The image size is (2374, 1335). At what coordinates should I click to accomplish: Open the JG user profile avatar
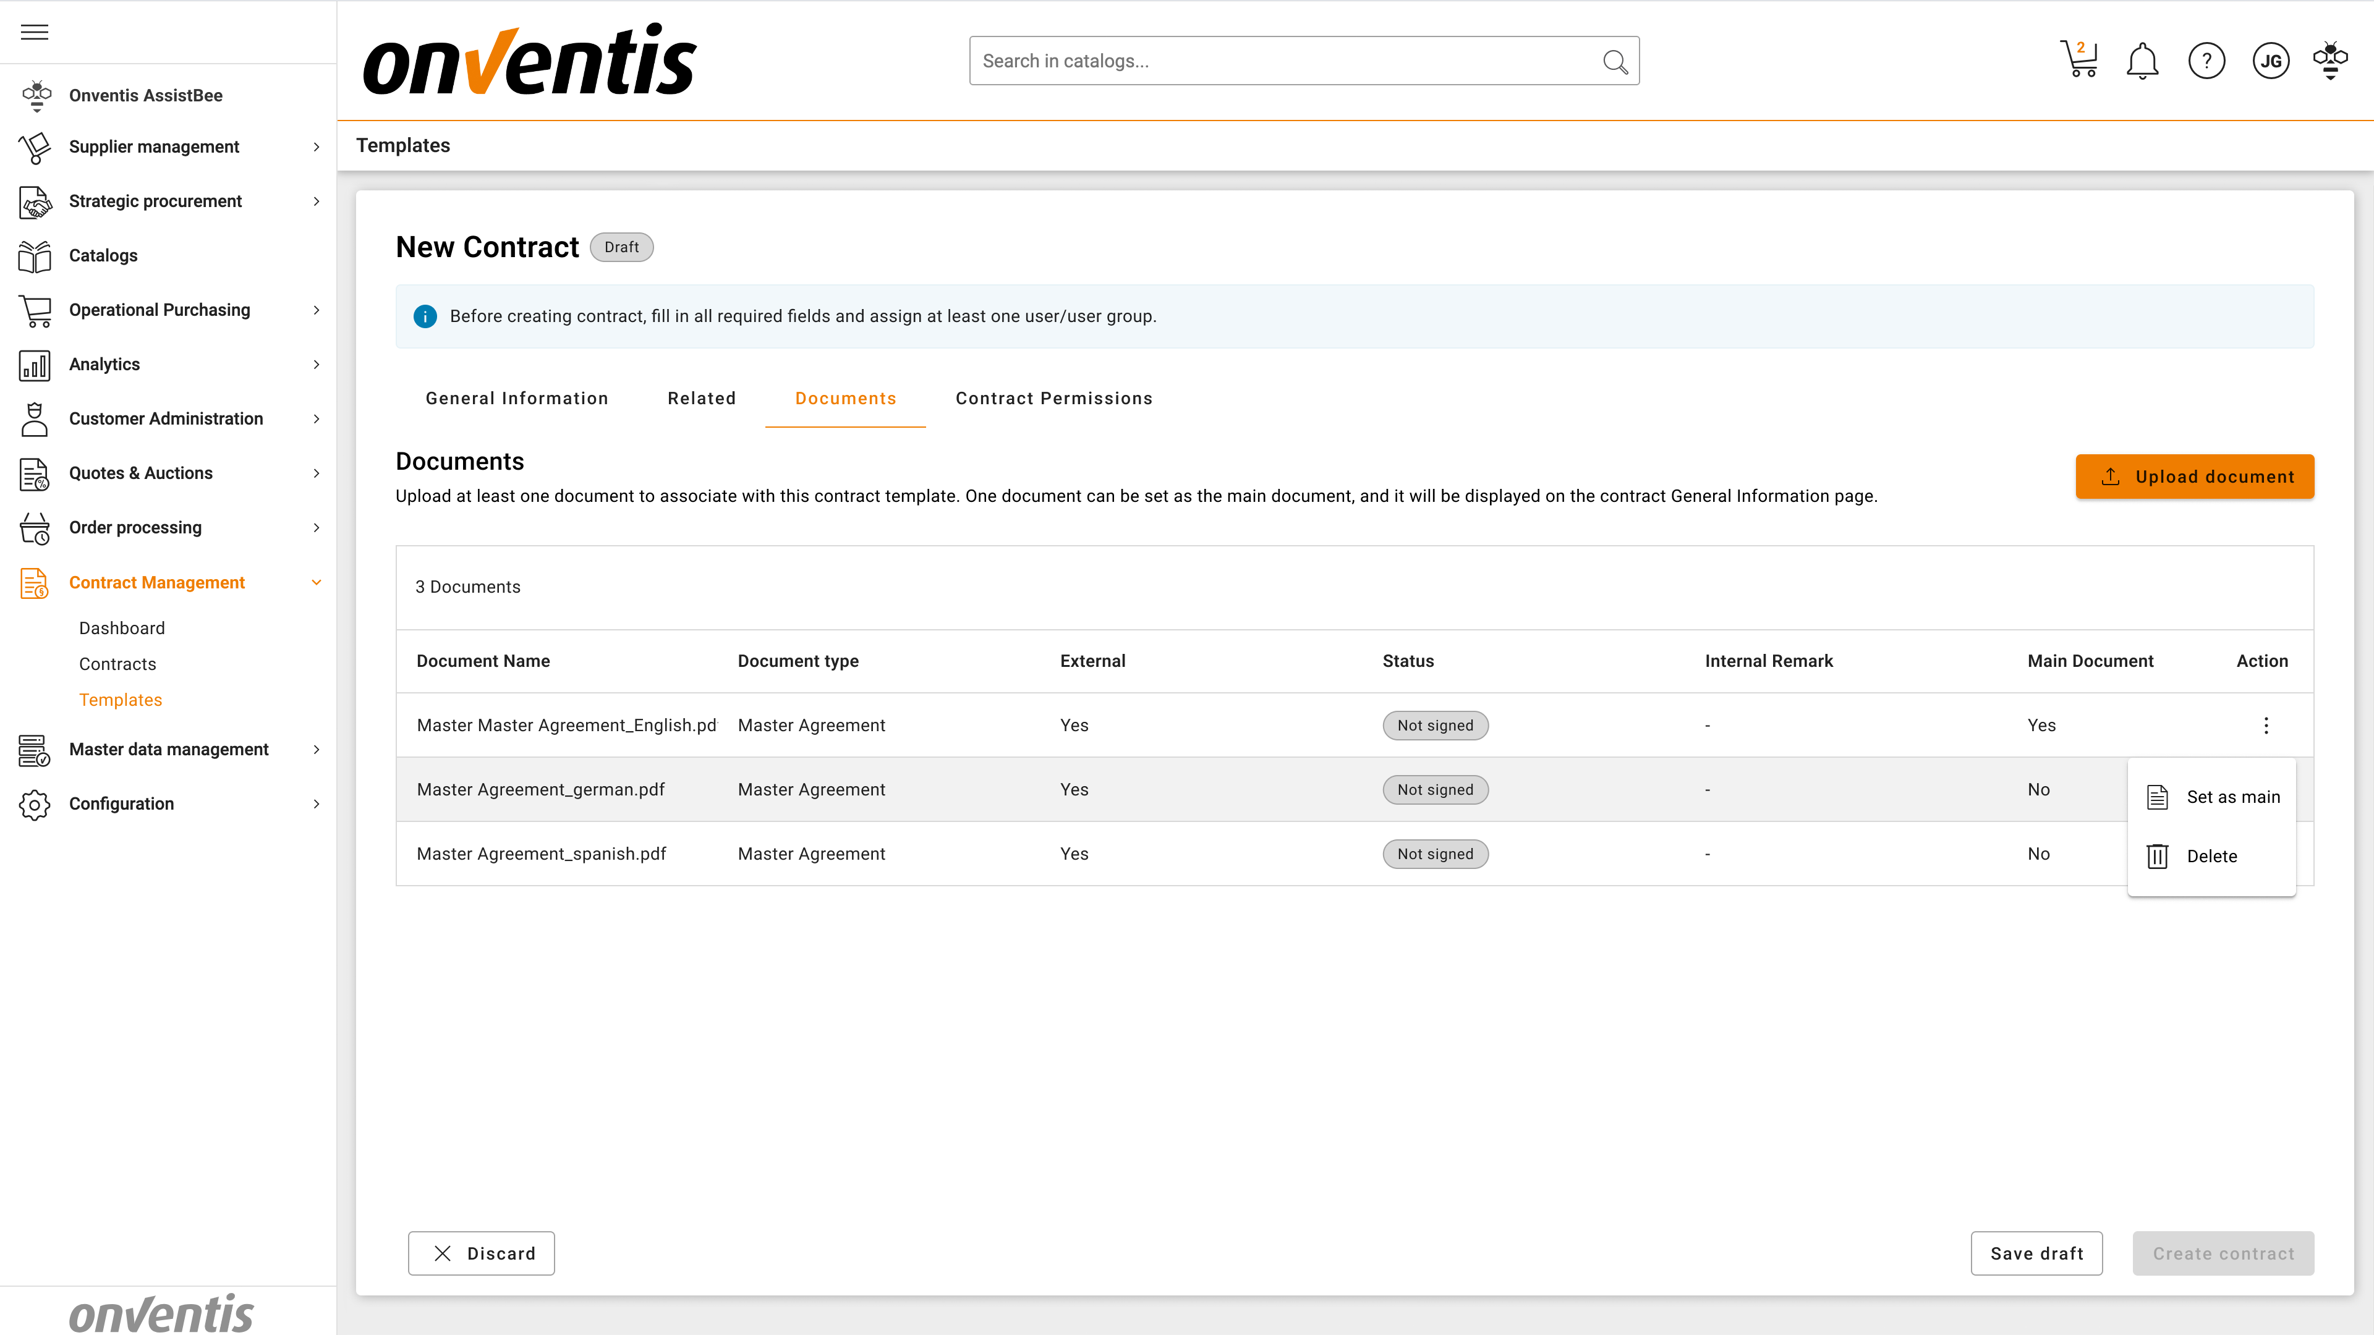(2271, 61)
